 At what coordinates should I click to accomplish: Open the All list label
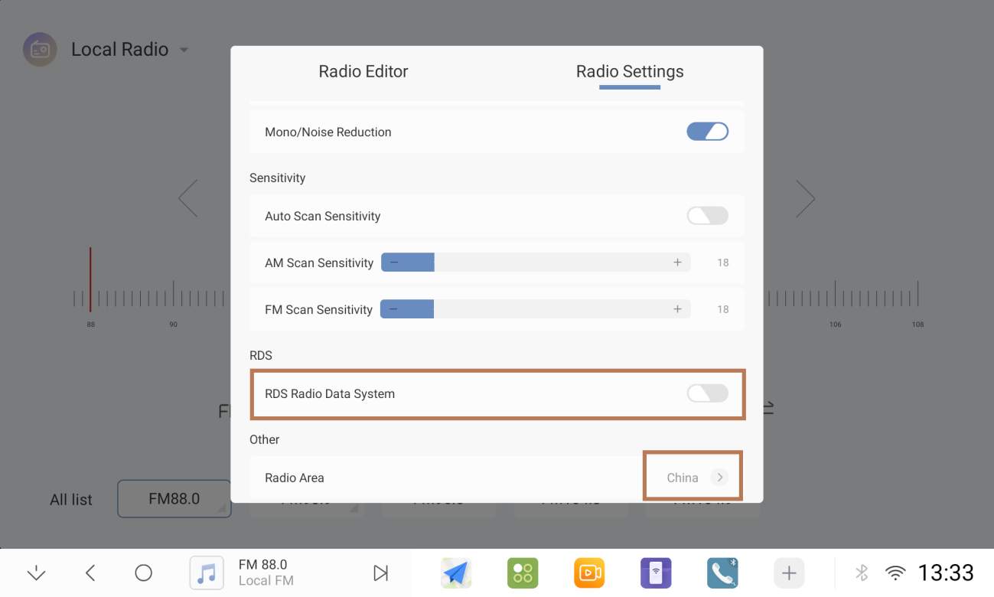71,500
